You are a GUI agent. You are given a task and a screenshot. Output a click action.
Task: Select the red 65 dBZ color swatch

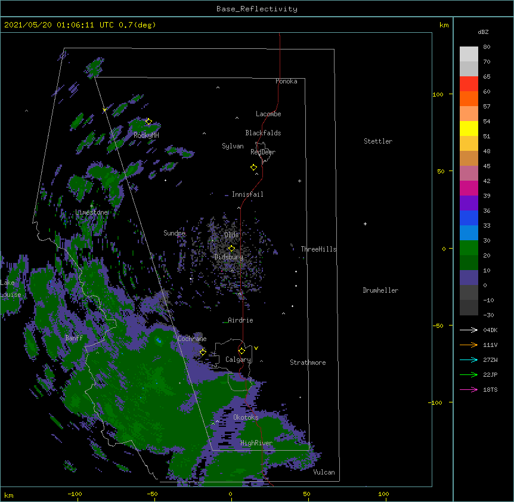click(x=469, y=83)
